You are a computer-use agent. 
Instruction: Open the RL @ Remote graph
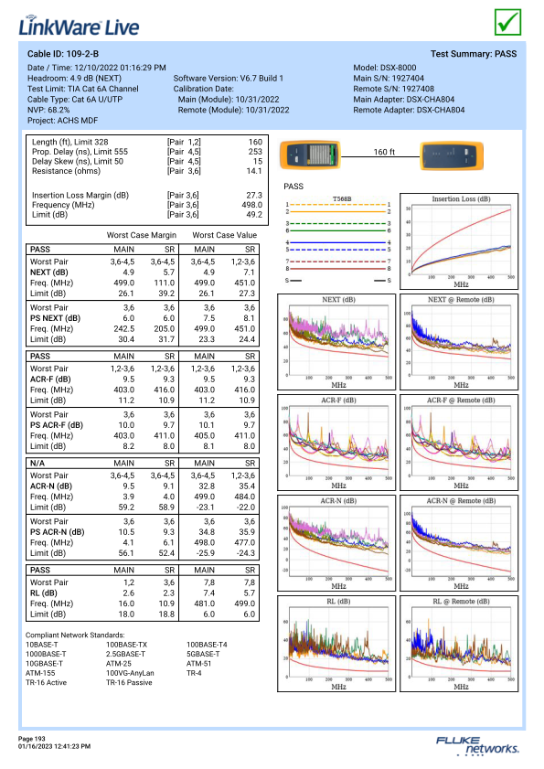tap(459, 644)
